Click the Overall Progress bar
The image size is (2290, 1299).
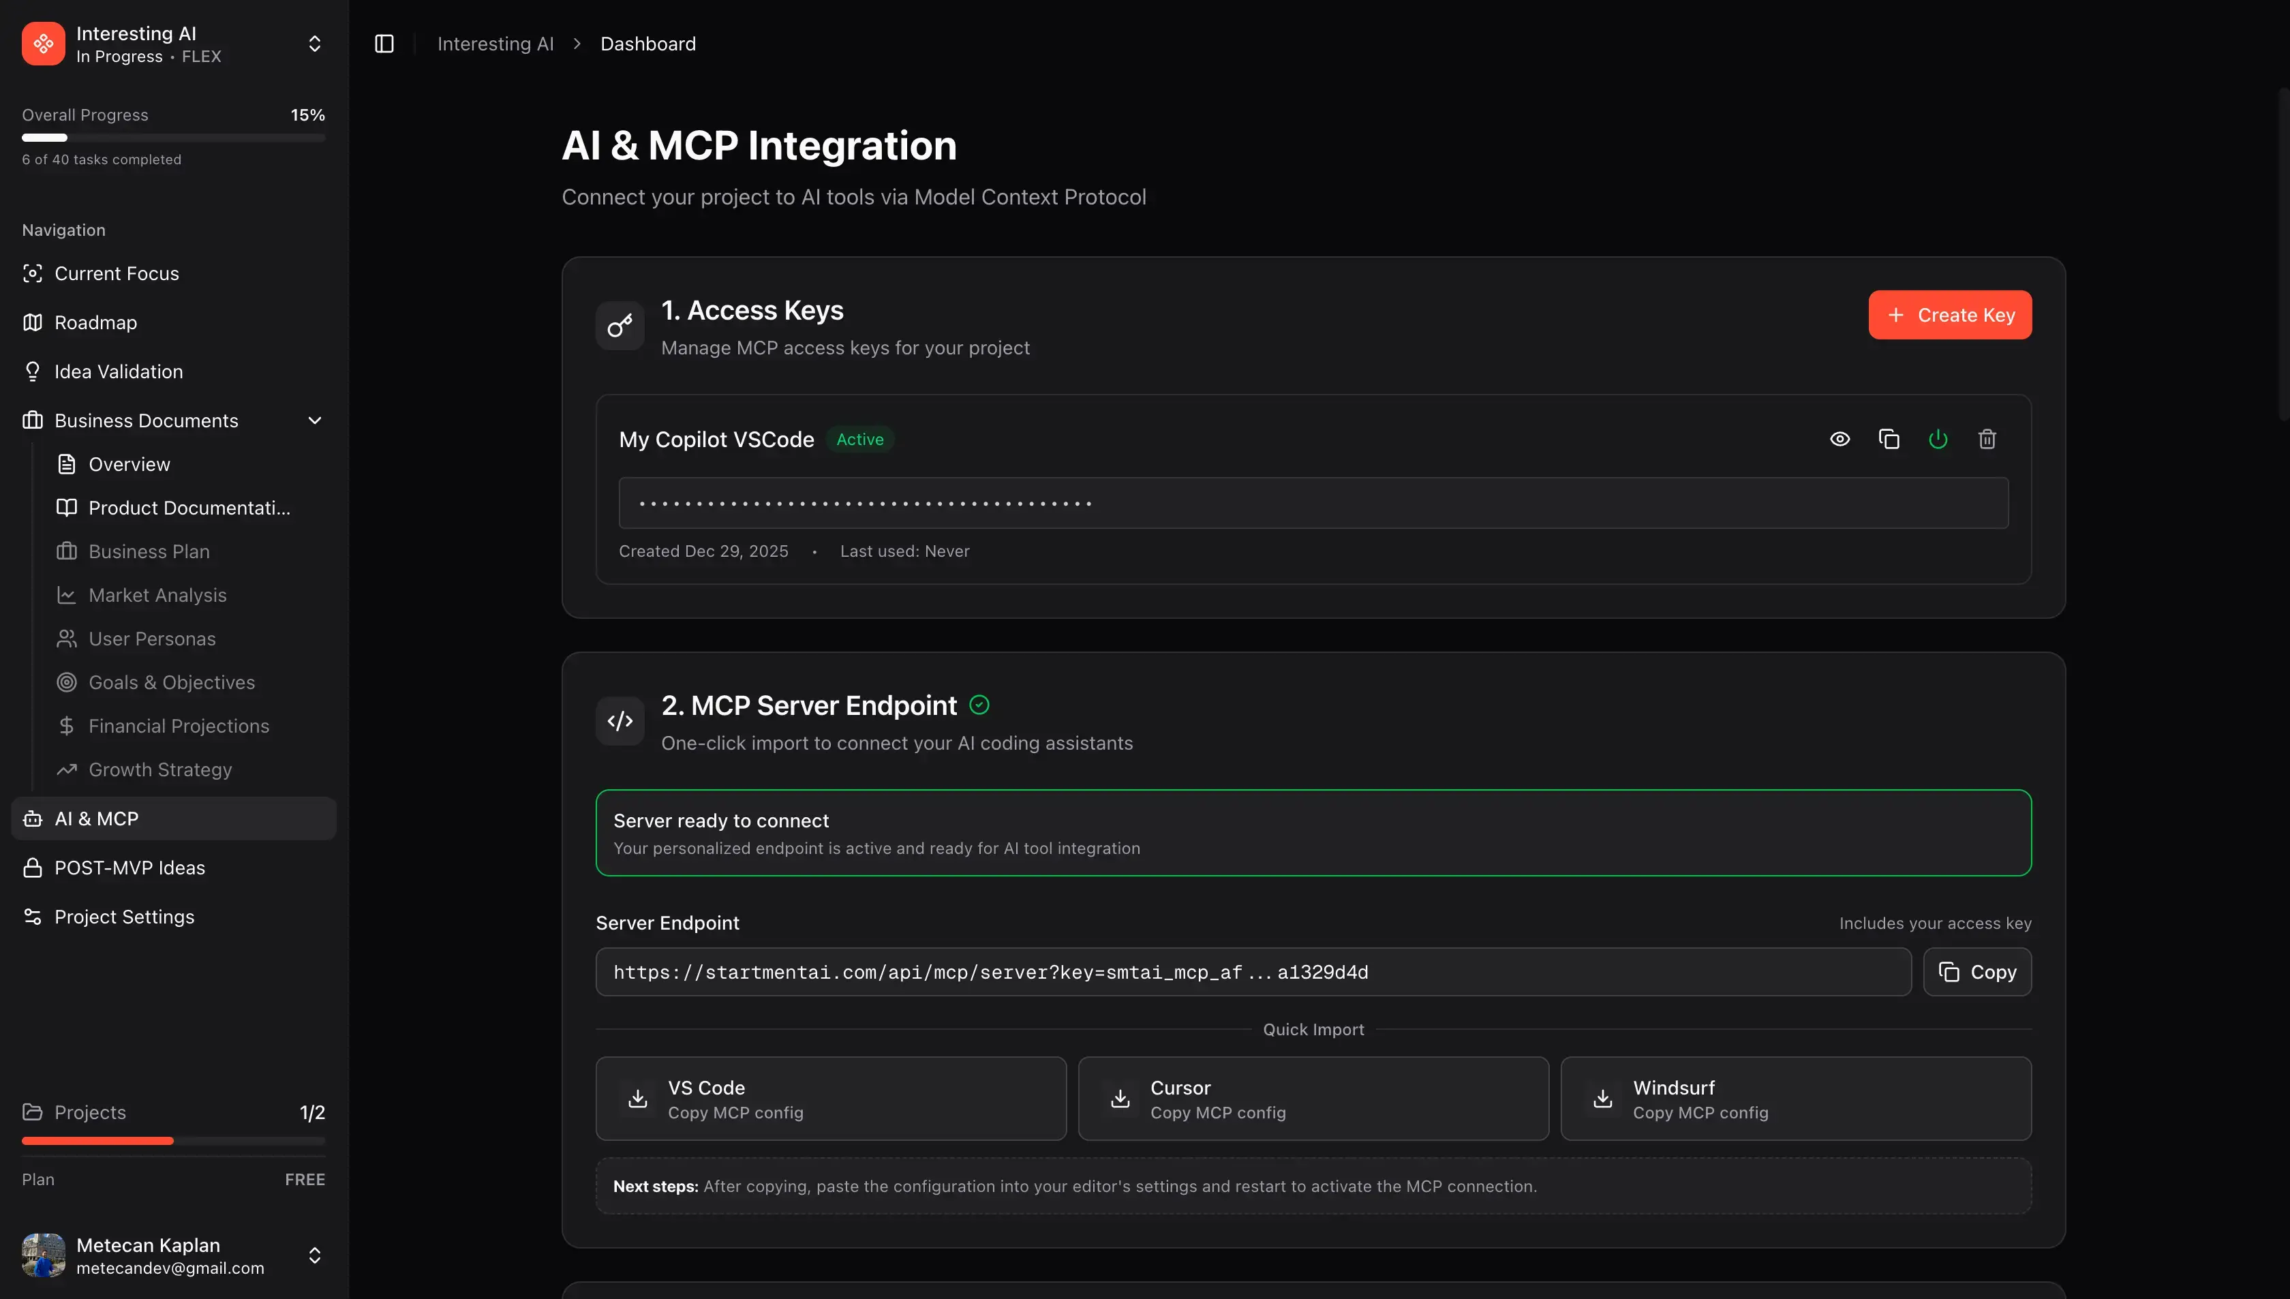pyautogui.click(x=173, y=138)
